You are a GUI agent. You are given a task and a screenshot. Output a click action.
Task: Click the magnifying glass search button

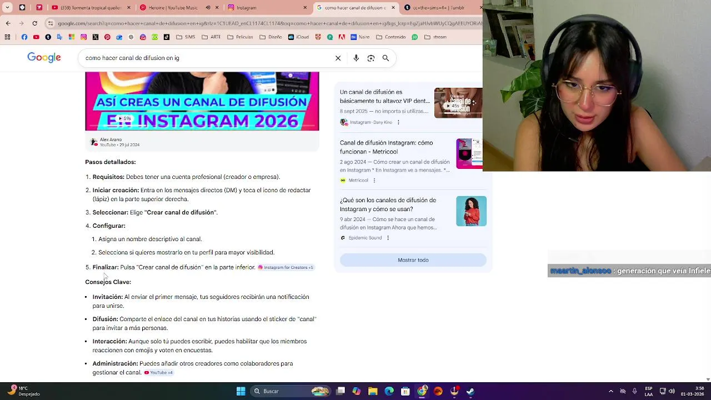click(385, 58)
